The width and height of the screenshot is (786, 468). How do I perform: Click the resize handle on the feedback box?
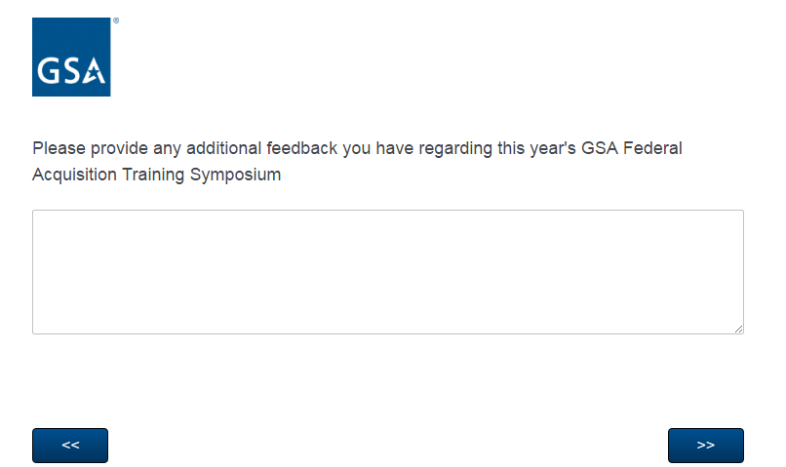tap(738, 329)
